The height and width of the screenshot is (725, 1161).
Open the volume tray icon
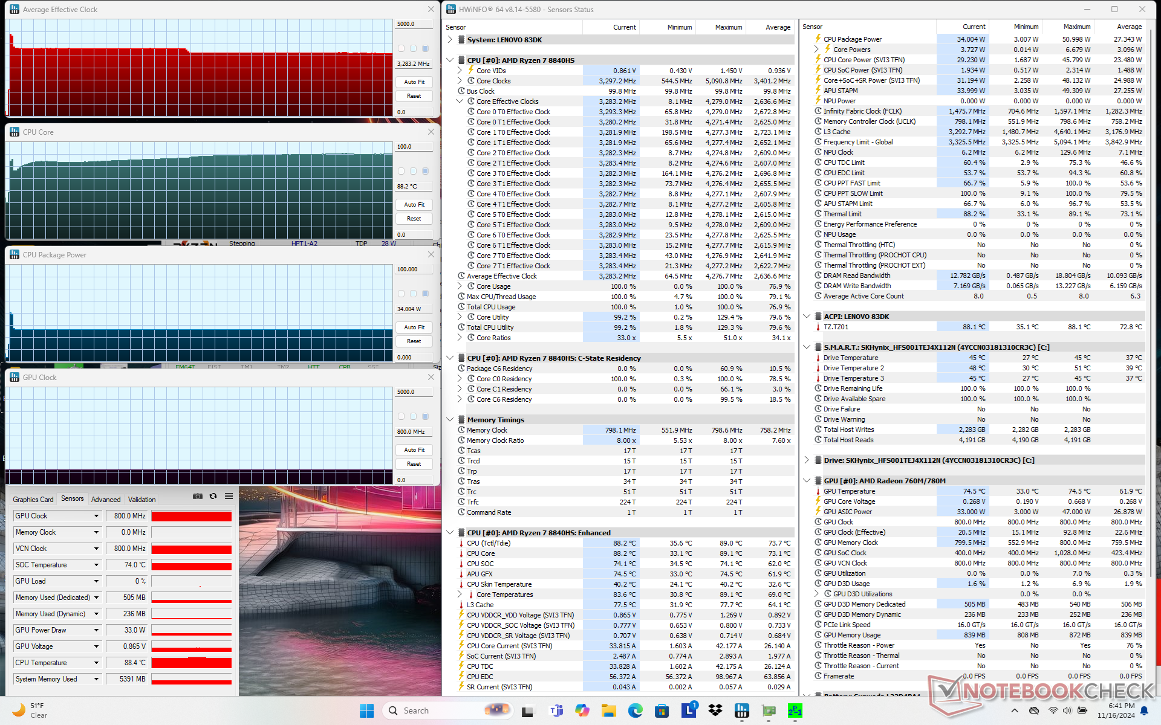click(x=1067, y=710)
